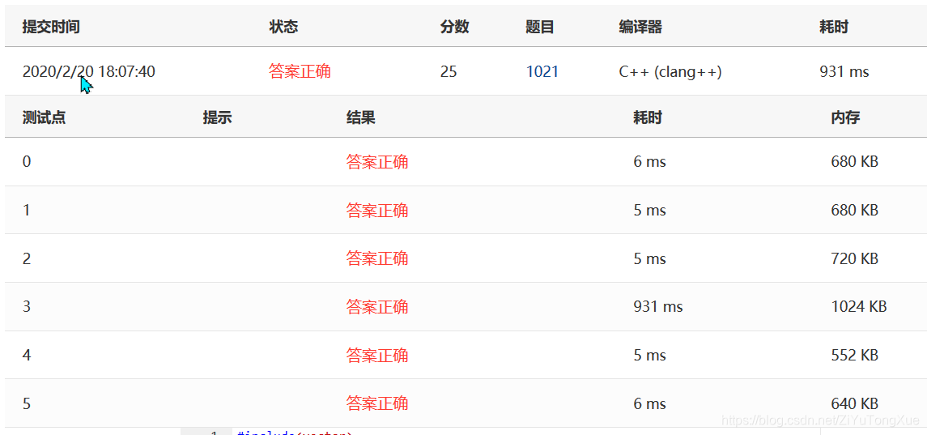Click the 题目 column header
This screenshot has height=435, width=927.
tap(540, 27)
